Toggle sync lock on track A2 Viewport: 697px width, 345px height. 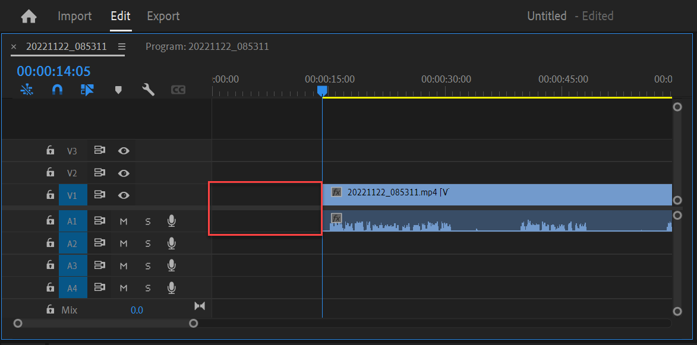(x=99, y=243)
